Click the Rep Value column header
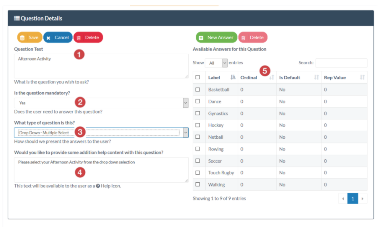 click(x=344, y=78)
